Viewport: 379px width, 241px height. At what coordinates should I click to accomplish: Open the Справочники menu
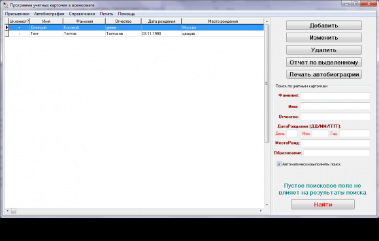82,14
